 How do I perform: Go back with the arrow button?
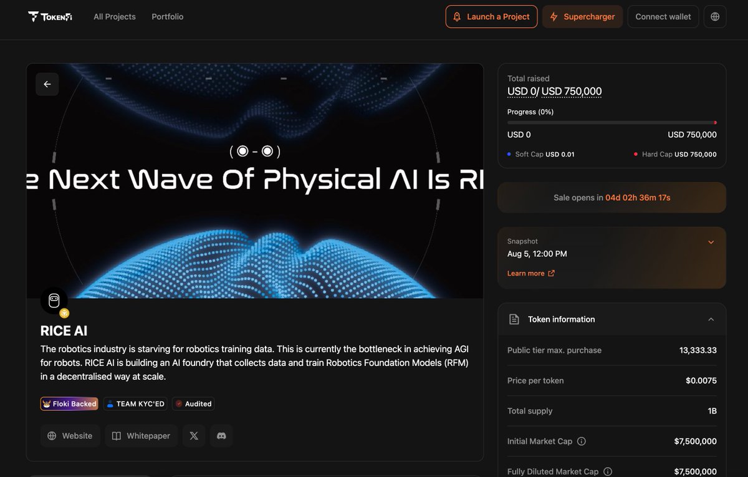pyautogui.click(x=47, y=84)
